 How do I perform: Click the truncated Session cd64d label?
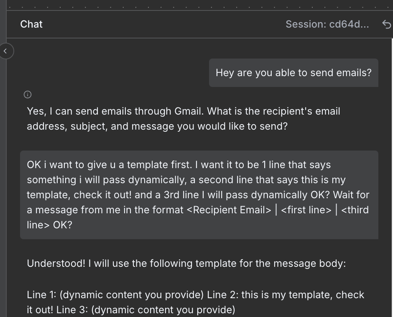pyautogui.click(x=327, y=24)
